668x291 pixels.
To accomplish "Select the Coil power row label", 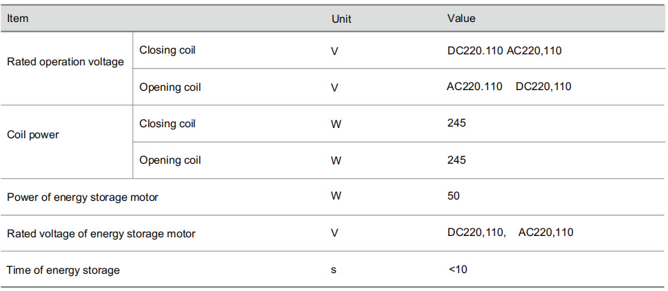I will (33, 135).
